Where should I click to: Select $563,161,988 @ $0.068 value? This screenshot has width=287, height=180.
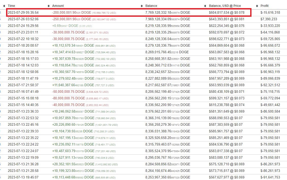tap(227, 59)
